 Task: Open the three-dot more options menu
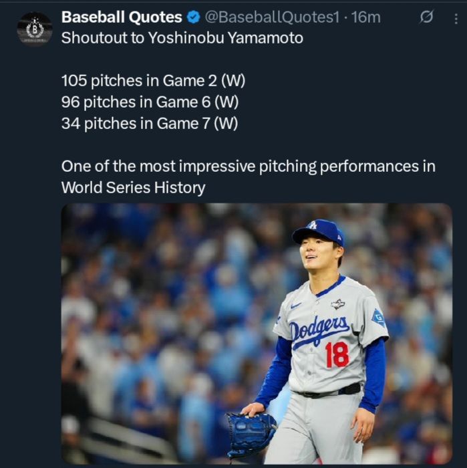click(455, 18)
